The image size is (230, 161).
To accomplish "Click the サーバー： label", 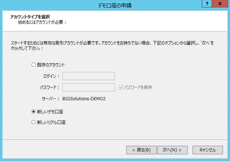I will (50, 99).
